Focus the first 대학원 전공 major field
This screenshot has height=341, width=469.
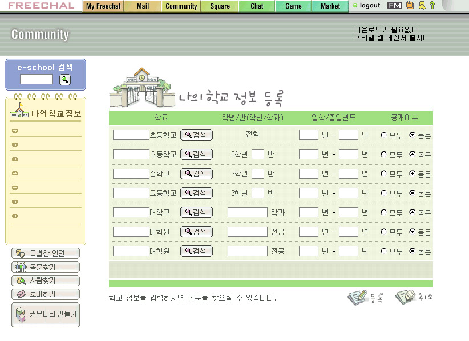[x=248, y=232]
